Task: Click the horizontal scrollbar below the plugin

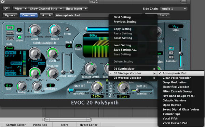Action: click(68, 120)
